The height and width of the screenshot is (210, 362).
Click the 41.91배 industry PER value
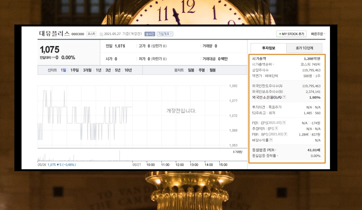314,150
